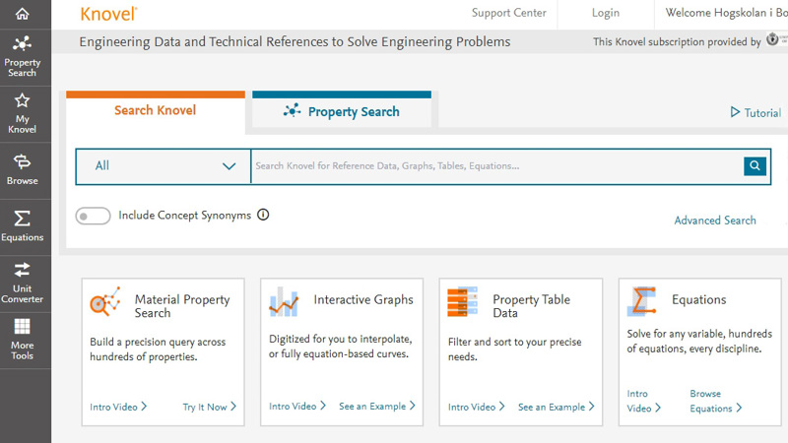The height and width of the screenshot is (443, 788).
Task: Expand the All search category dropdown
Action: coord(164,166)
